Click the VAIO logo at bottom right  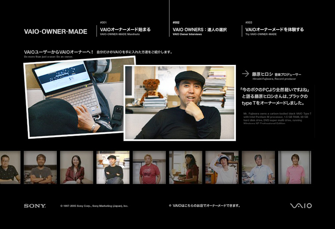tap(301, 206)
